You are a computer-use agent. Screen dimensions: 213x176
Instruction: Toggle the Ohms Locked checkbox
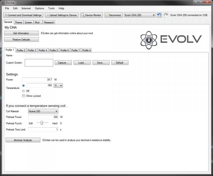pos(24,96)
